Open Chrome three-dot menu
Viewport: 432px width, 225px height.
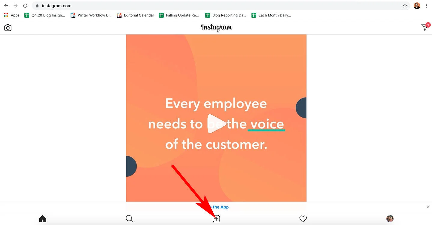coord(427,6)
